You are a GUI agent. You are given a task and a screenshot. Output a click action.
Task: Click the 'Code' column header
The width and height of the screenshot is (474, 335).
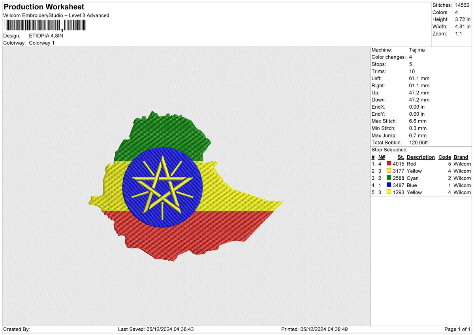pyautogui.click(x=445, y=157)
